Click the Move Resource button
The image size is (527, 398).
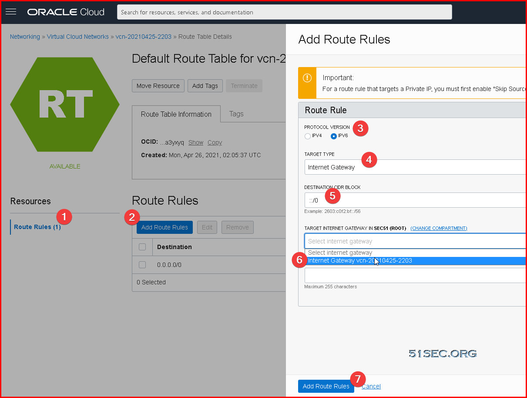(x=158, y=86)
